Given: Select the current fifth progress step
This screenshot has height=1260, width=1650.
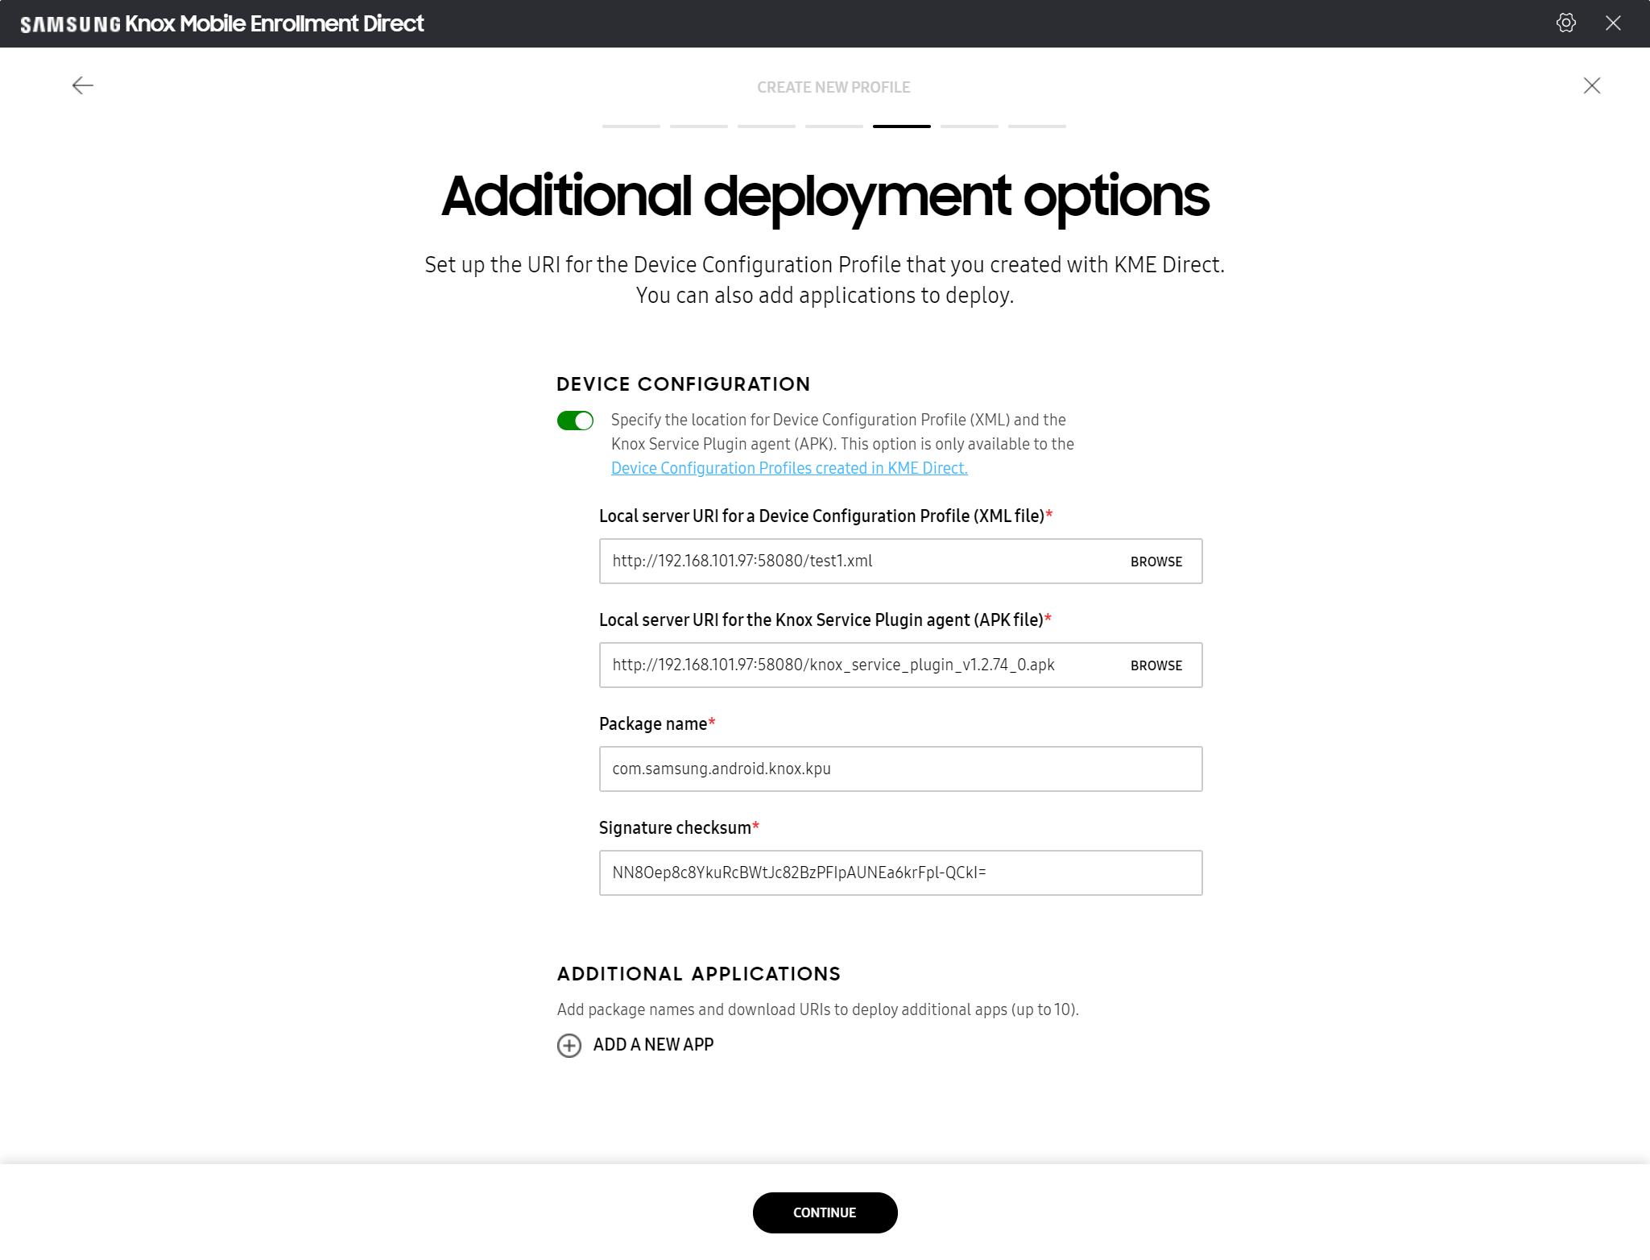Looking at the screenshot, I should (902, 126).
